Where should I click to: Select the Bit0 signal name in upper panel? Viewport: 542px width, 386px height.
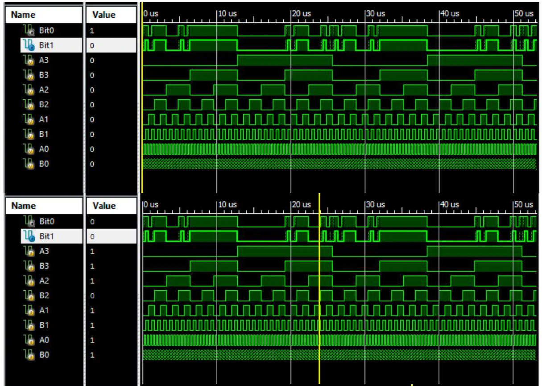46,31
